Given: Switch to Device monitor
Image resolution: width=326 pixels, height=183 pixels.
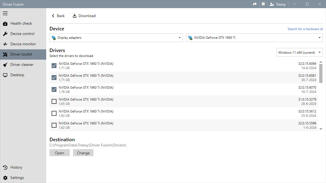Looking at the screenshot, I should point(23,44).
